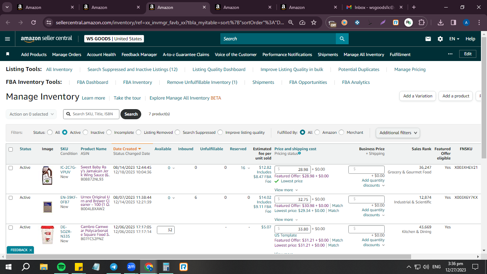Open Chrome downloads icon
487x274 pixels.
[441, 22]
